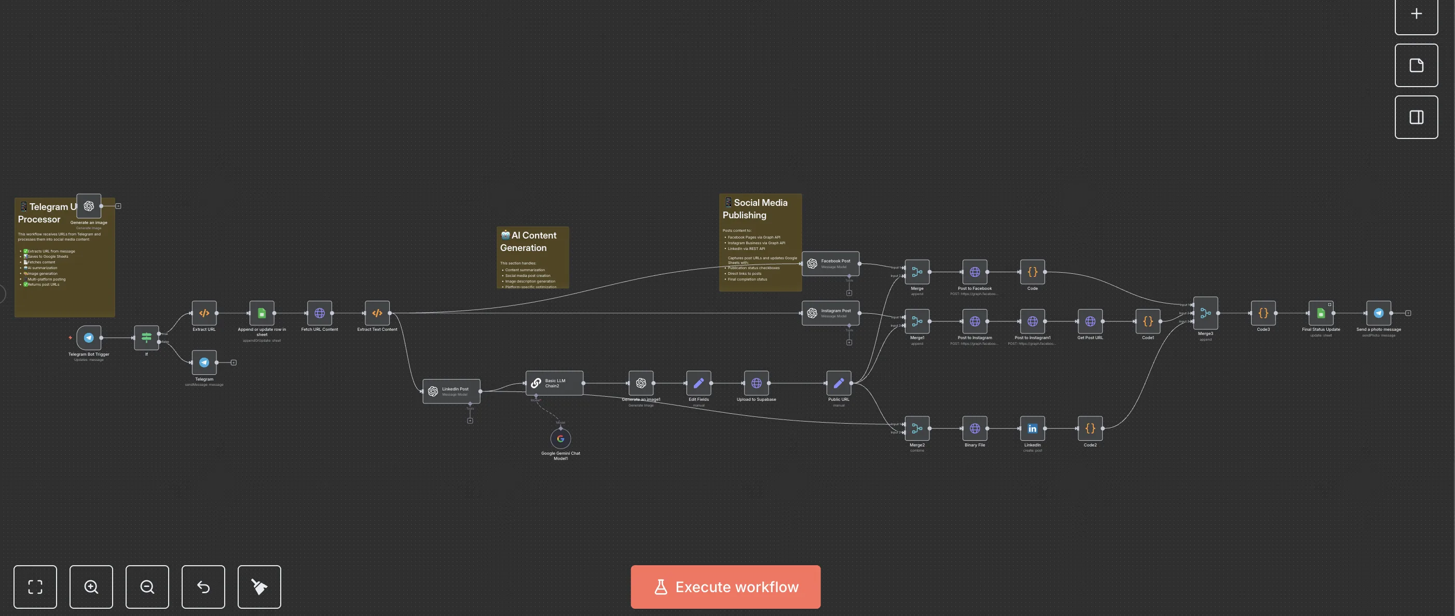
Task: Open the Code1 node
Action: point(1147,321)
